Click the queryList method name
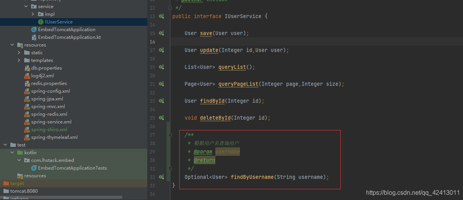Viewport: 463px width, 200px height. click(232, 67)
